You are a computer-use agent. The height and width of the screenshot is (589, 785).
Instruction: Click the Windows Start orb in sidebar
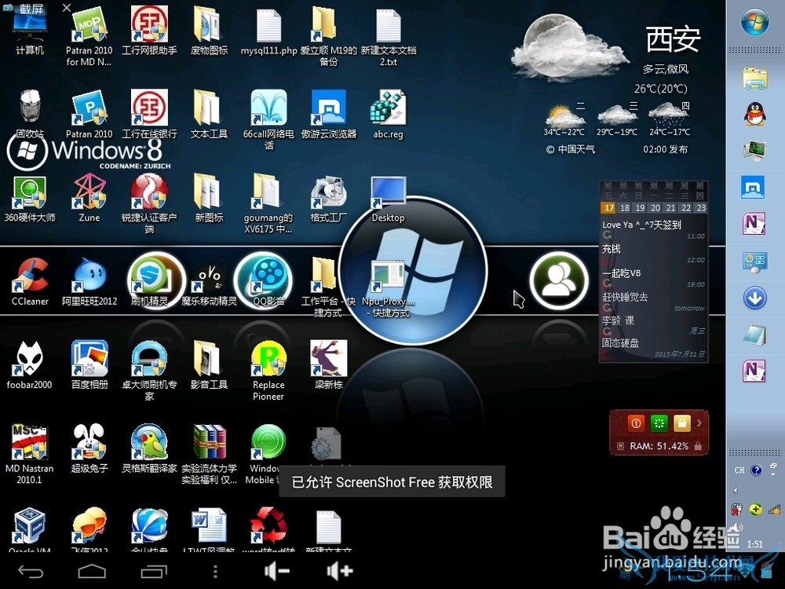pyautogui.click(x=755, y=22)
